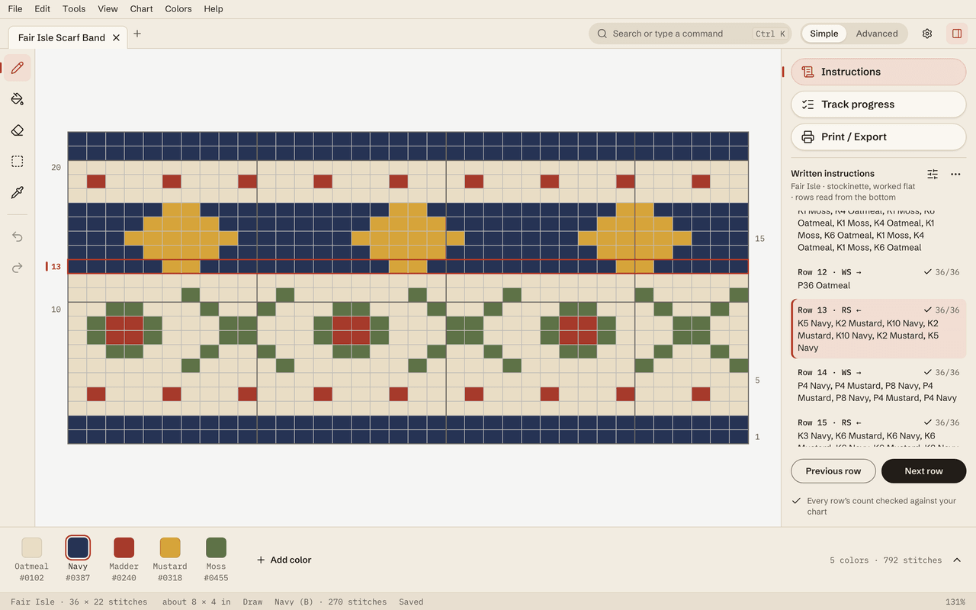The height and width of the screenshot is (610, 976).
Task: Click row label 10 on chart
Action: [x=56, y=310]
